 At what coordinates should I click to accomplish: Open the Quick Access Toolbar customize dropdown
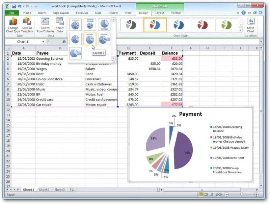(x=36, y=6)
